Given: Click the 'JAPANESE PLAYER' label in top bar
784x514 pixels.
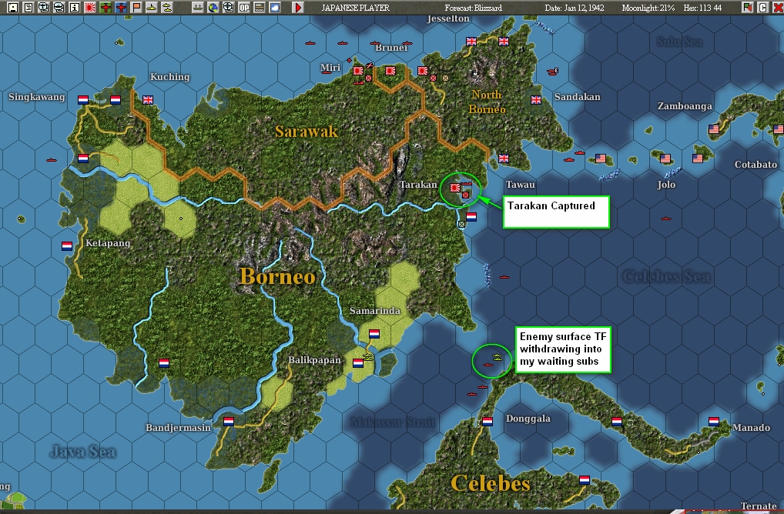Looking at the screenshot, I should tap(356, 8).
